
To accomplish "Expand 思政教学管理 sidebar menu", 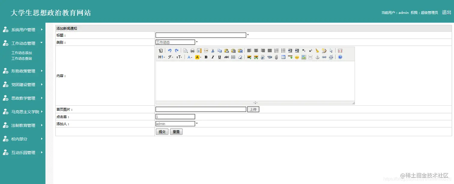I will coord(23,98).
